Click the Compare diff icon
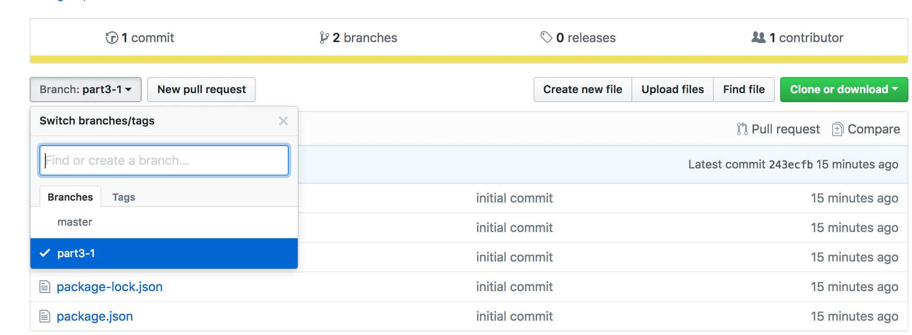This screenshot has width=912, height=335. (838, 129)
